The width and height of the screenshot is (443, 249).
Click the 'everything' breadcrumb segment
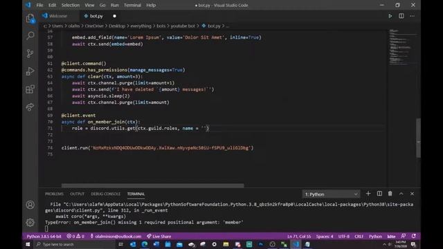[x=141, y=26]
